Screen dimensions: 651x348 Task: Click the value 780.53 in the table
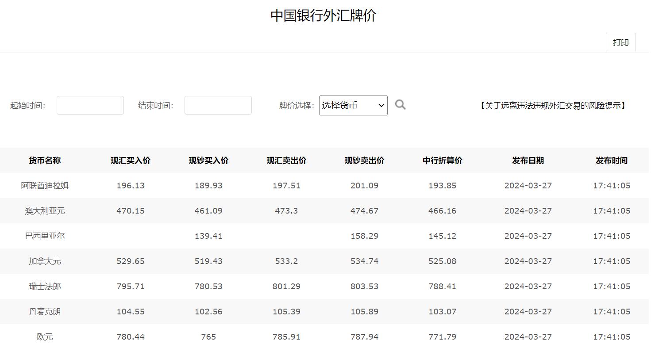click(208, 287)
